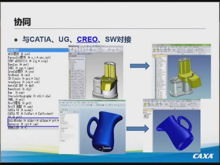Click the upper blue conversion arrow

tap(140, 66)
